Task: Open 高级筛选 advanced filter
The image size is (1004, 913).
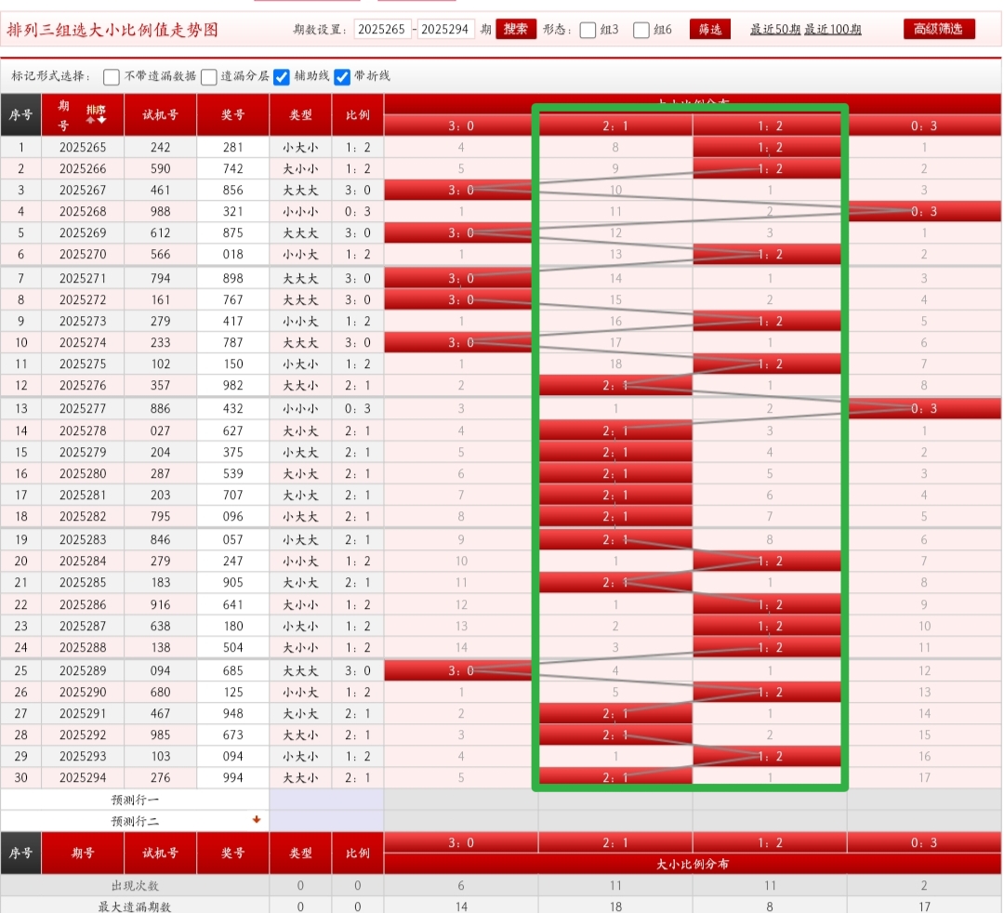Action: point(939,29)
